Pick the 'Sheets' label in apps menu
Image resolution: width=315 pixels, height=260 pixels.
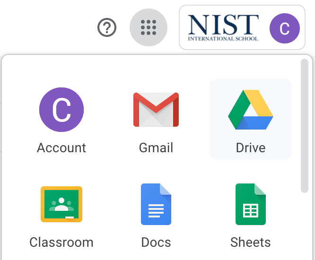pos(251,243)
